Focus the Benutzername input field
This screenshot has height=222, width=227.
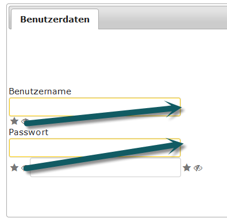tap(95, 107)
